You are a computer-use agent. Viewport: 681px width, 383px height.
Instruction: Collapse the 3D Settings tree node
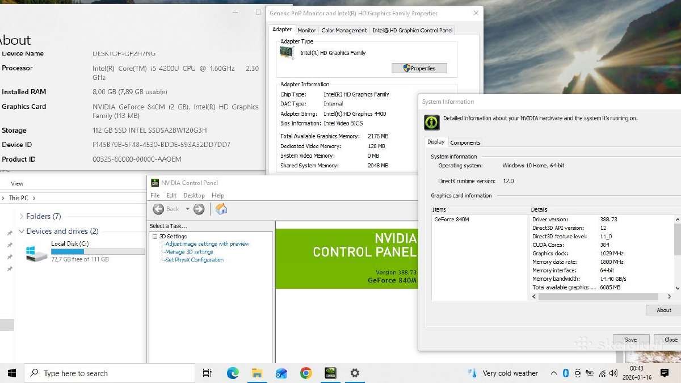coord(154,236)
